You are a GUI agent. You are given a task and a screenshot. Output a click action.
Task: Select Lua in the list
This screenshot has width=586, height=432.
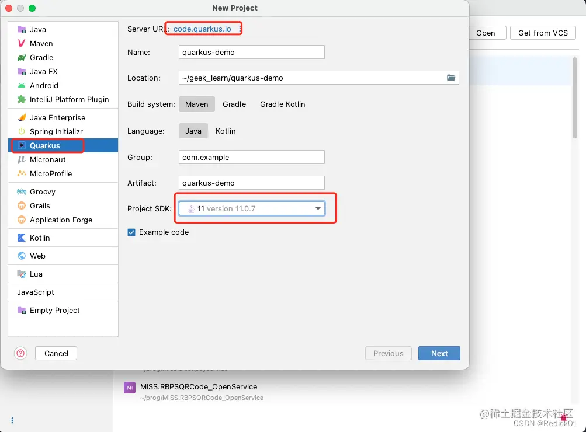point(63,274)
